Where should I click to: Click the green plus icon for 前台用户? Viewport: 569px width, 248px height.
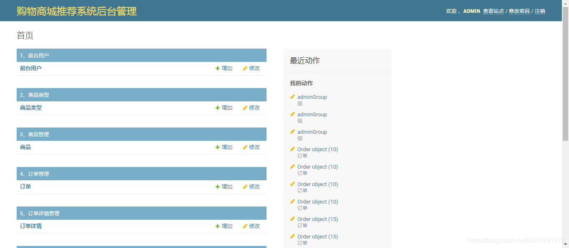(x=217, y=68)
